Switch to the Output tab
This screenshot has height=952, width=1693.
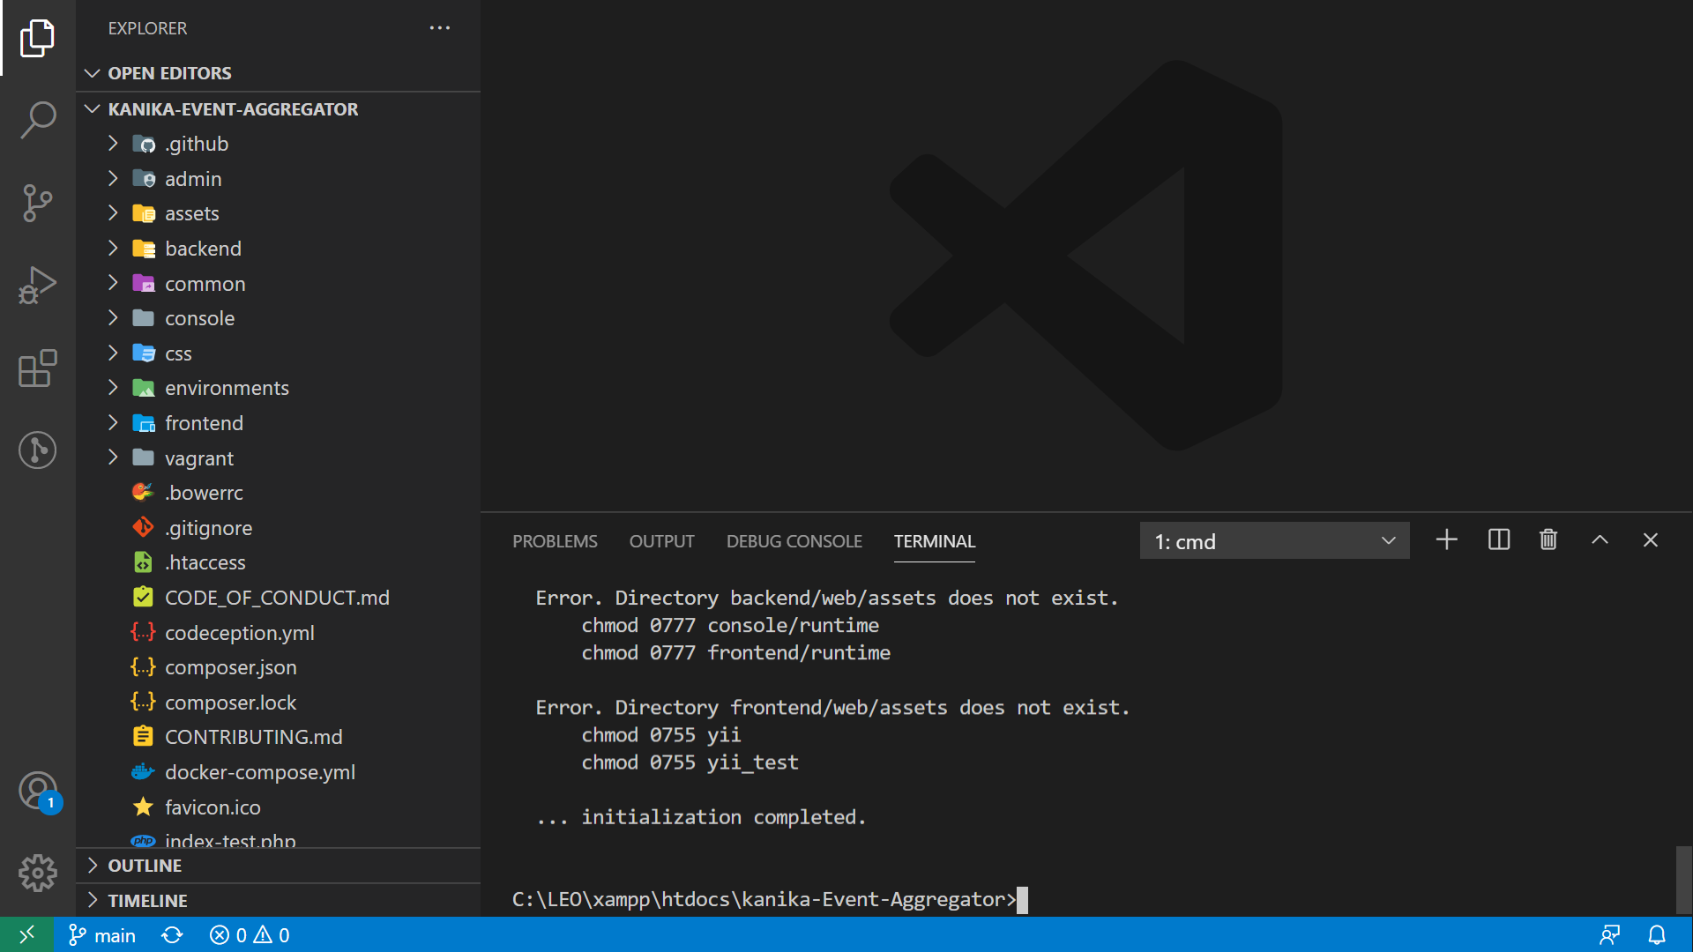(x=661, y=541)
